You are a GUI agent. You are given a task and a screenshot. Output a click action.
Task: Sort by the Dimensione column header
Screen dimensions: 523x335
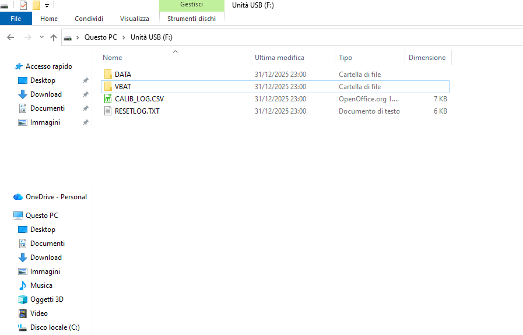pos(427,58)
